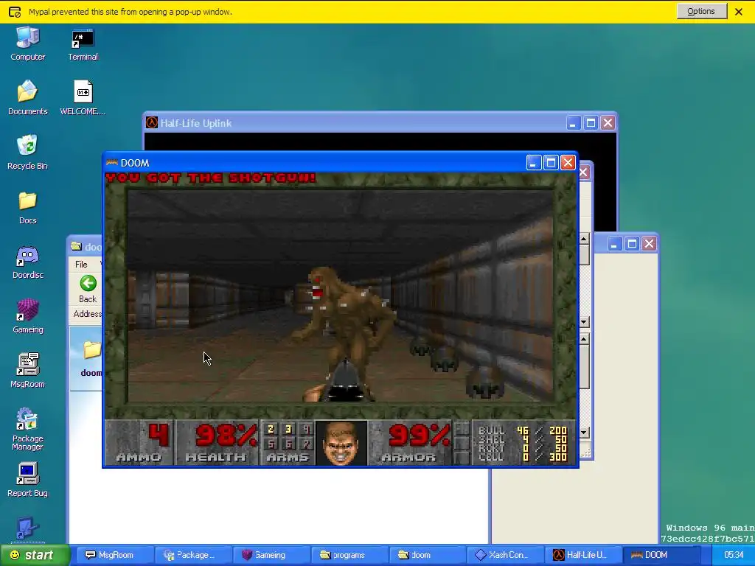Switch to doom folder taskbar item
Screen dimensions: 755x566
tap(428, 555)
